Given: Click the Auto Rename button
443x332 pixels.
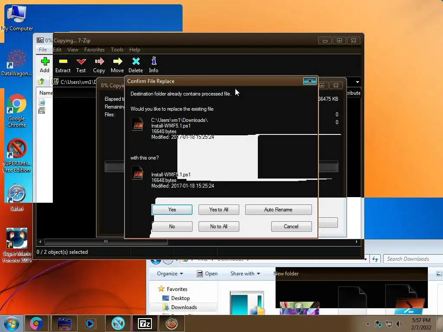Looking at the screenshot, I should tap(278, 210).
